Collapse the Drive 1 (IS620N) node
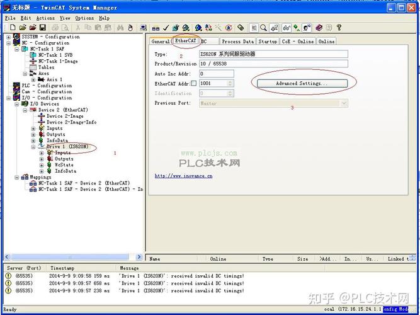420x315 pixels. [x=33, y=147]
